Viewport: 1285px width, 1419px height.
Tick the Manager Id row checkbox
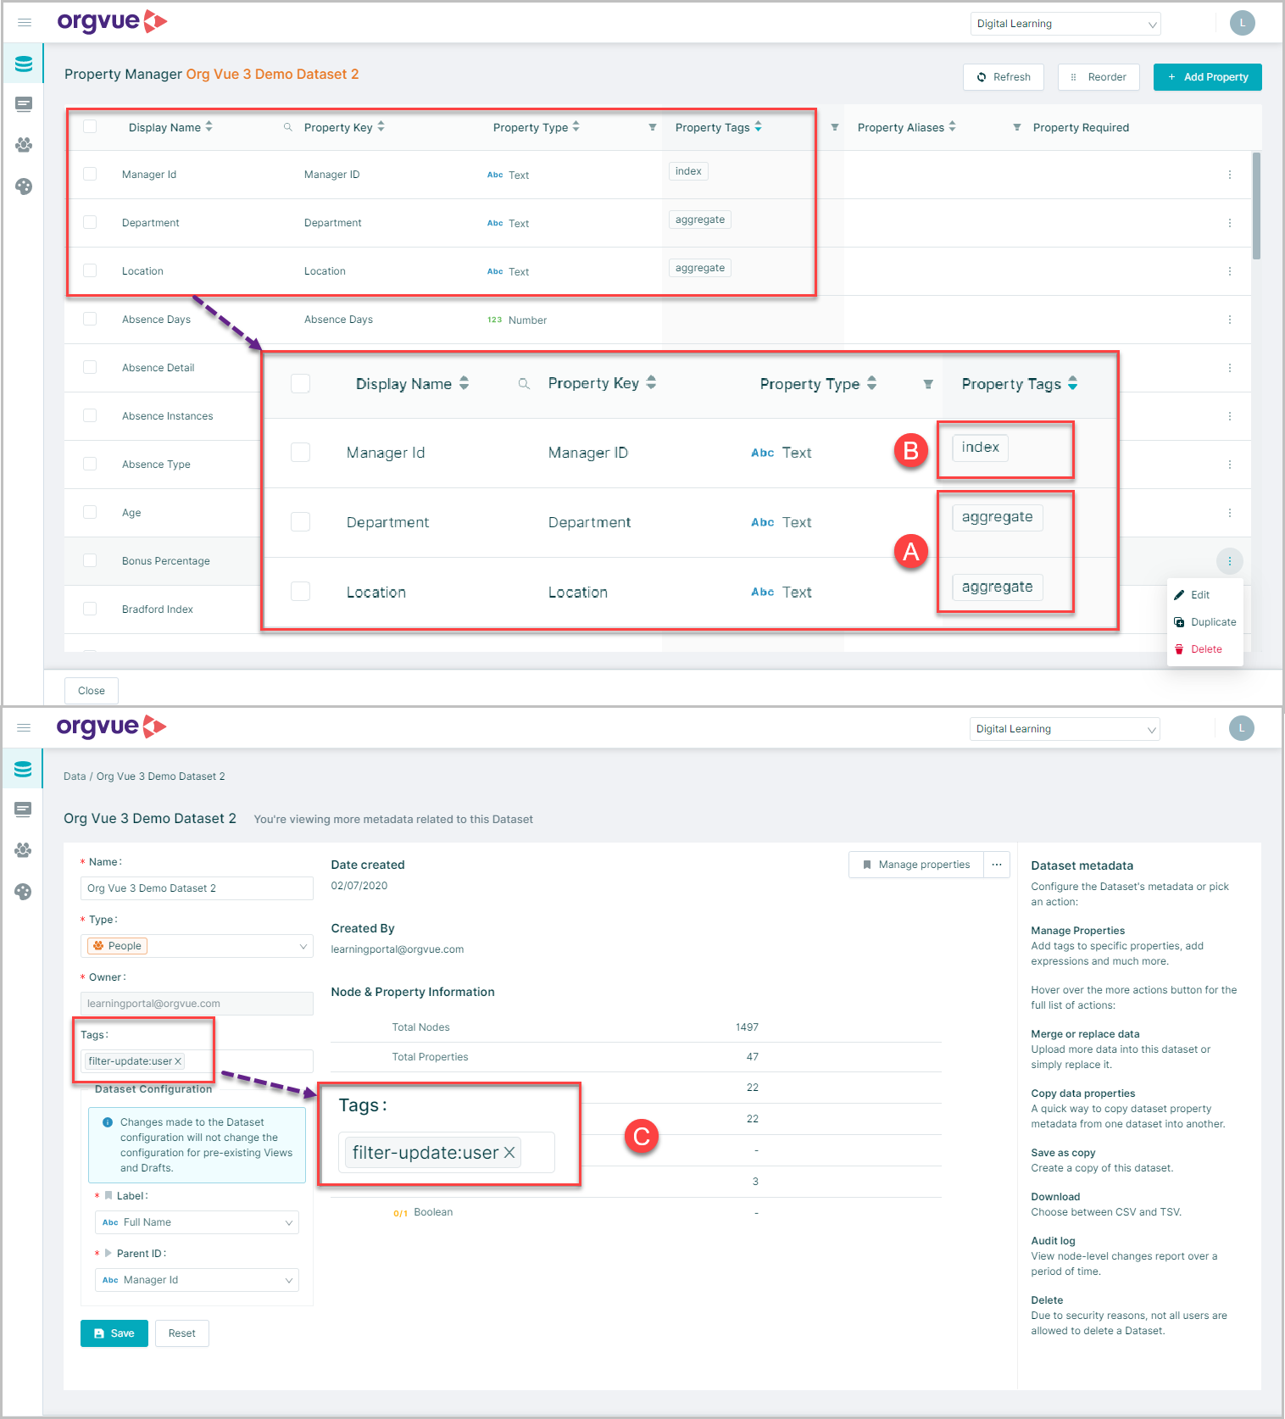[x=90, y=174]
